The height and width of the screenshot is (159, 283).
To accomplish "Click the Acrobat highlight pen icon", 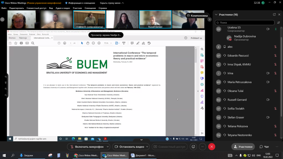I will click(x=138, y=43).
